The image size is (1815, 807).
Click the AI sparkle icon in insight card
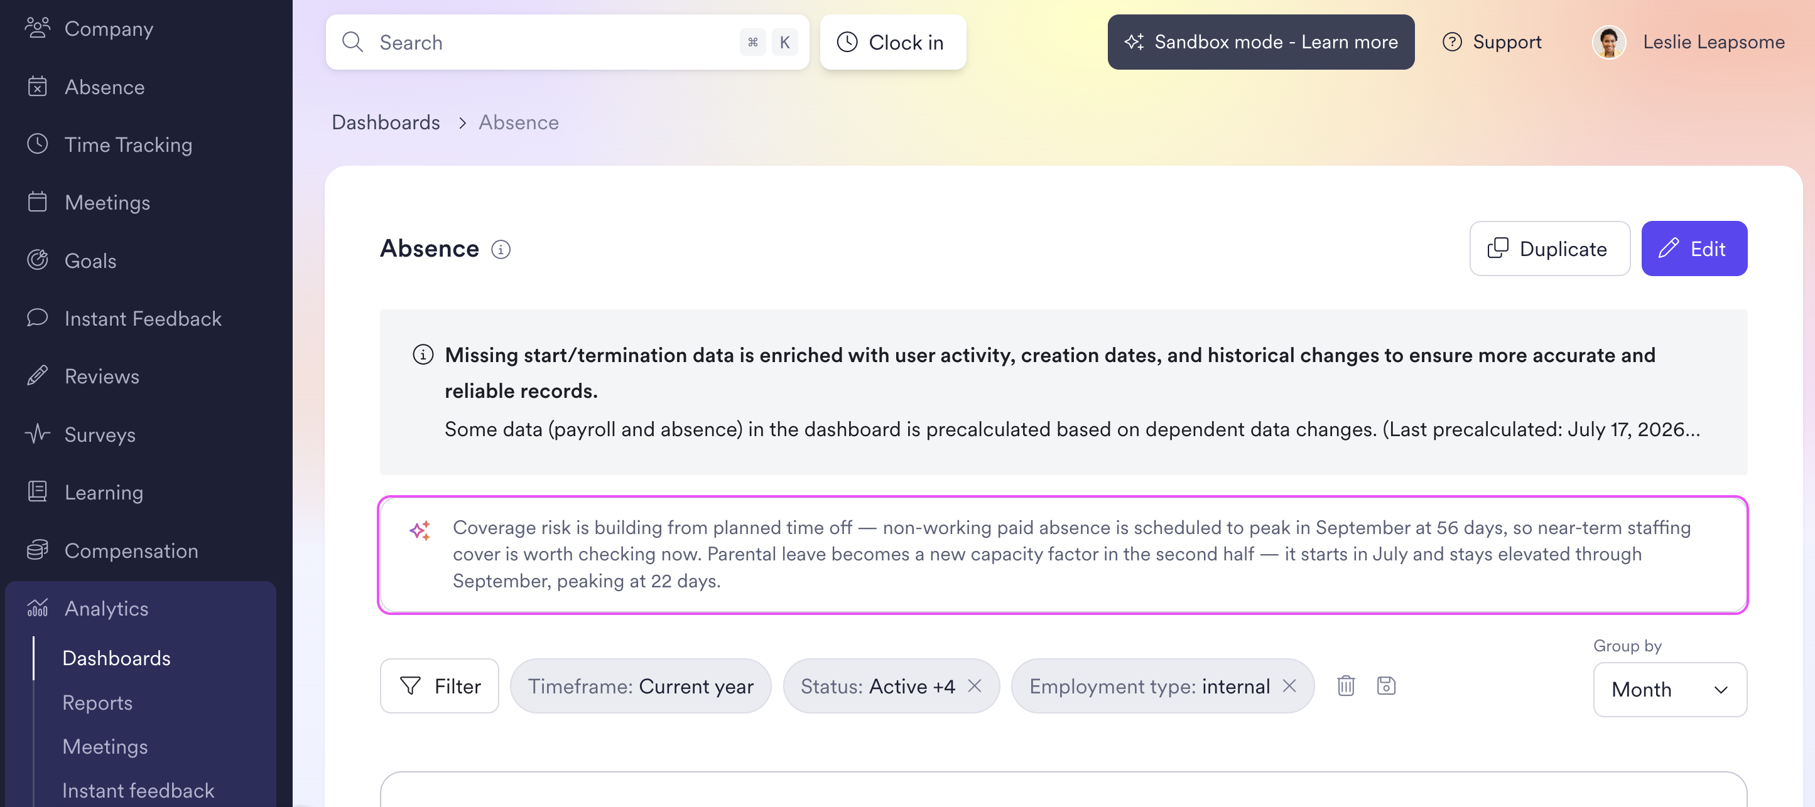[420, 530]
